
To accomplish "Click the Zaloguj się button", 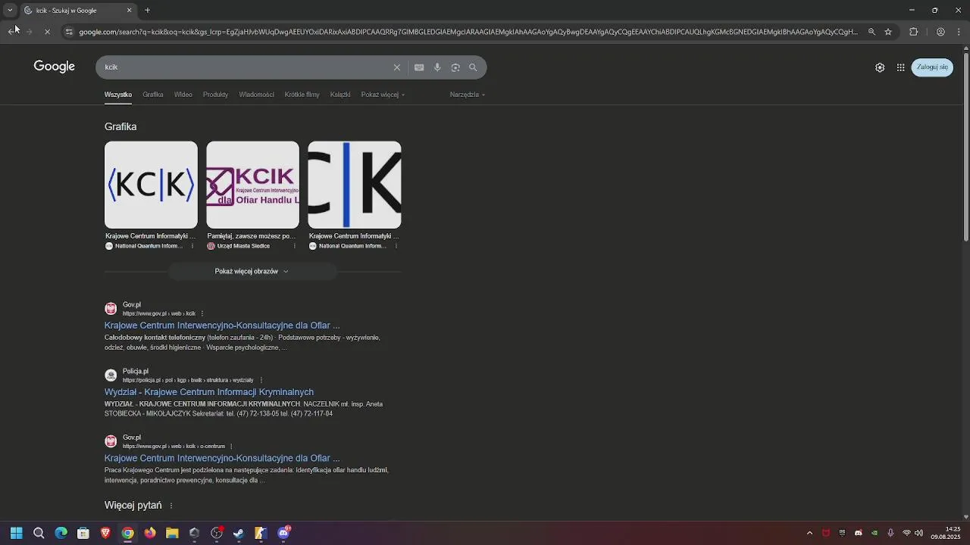I will pyautogui.click(x=932, y=67).
